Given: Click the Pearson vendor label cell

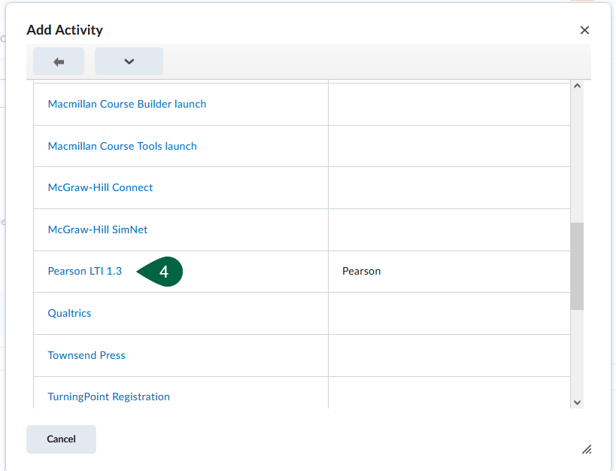Looking at the screenshot, I should [x=361, y=271].
